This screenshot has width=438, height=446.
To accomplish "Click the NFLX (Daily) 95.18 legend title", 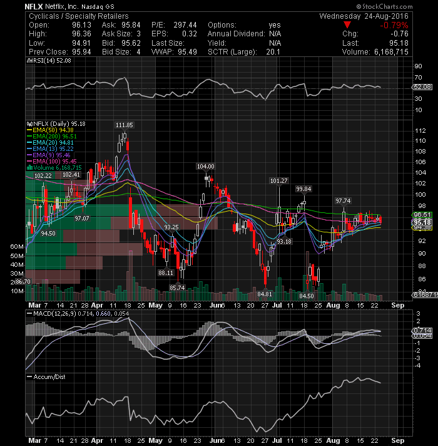I will (59, 124).
